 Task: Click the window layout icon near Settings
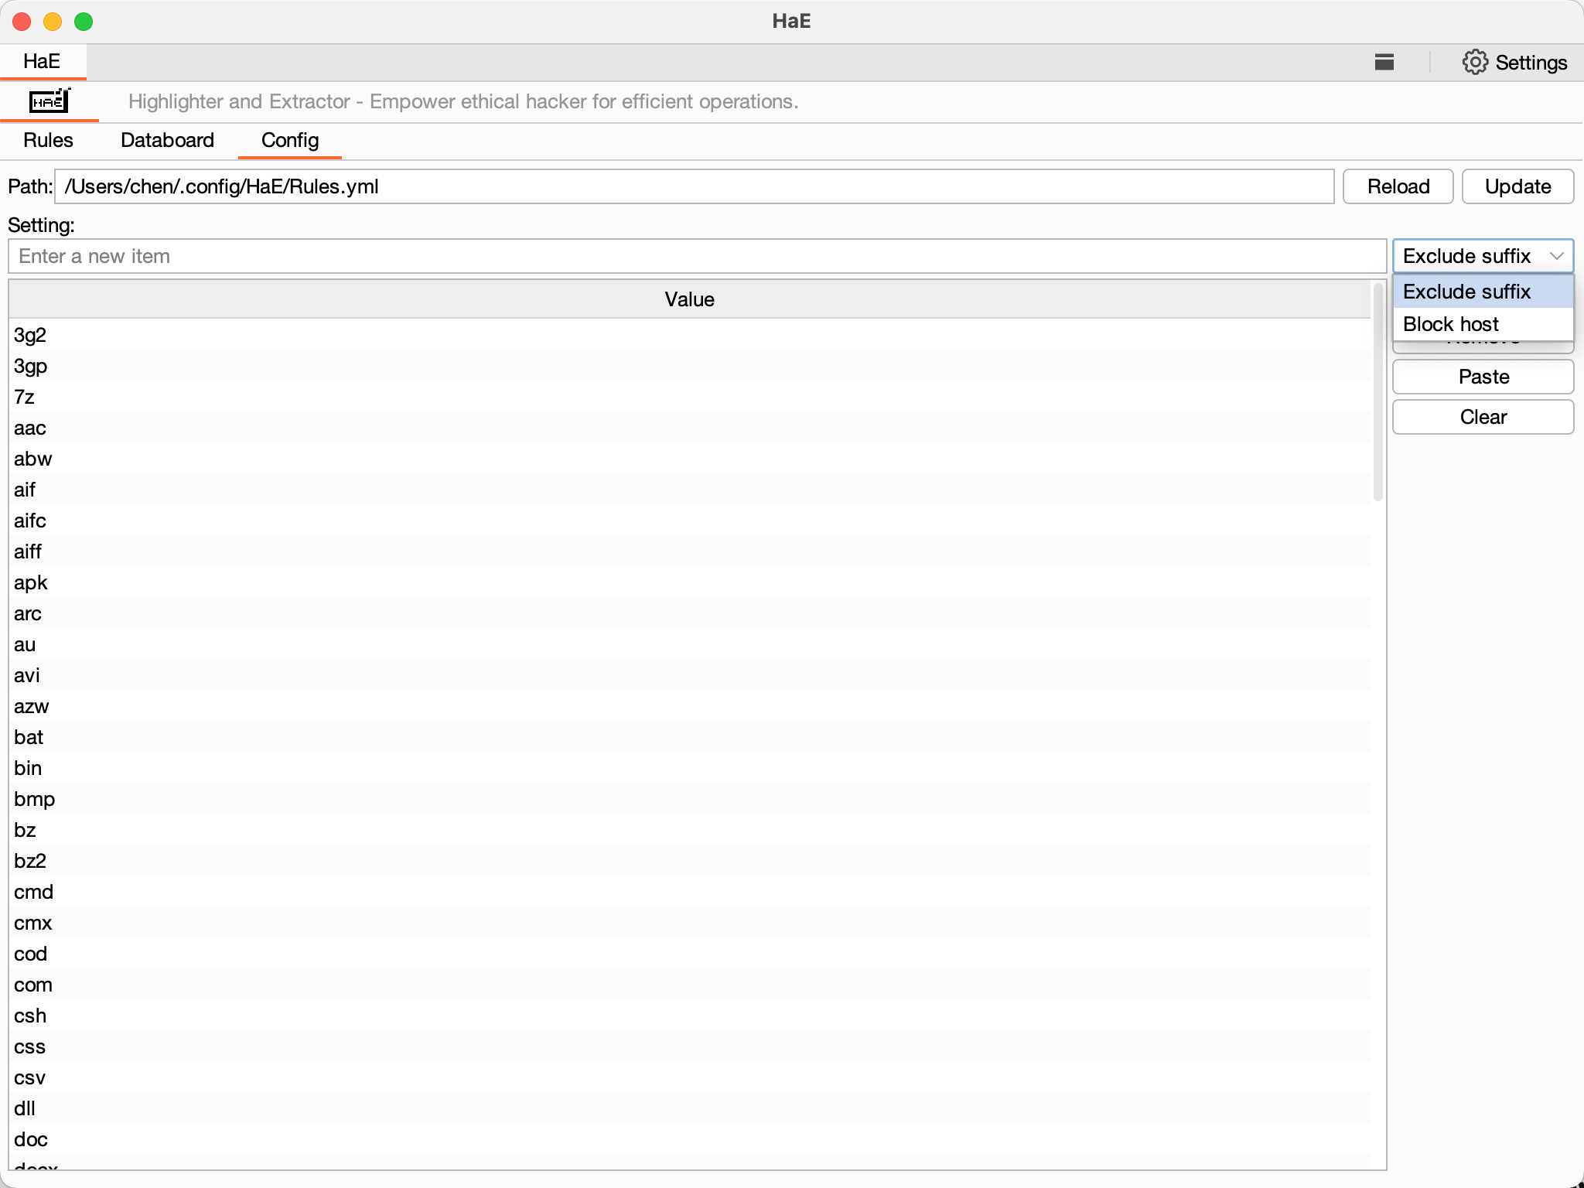tap(1384, 63)
